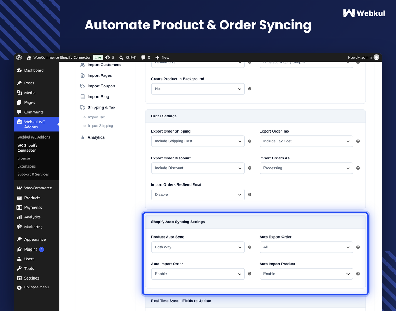The height and width of the screenshot is (311, 396).
Task: Click help icon beside Product Auto-Sync
Action: [x=250, y=247]
